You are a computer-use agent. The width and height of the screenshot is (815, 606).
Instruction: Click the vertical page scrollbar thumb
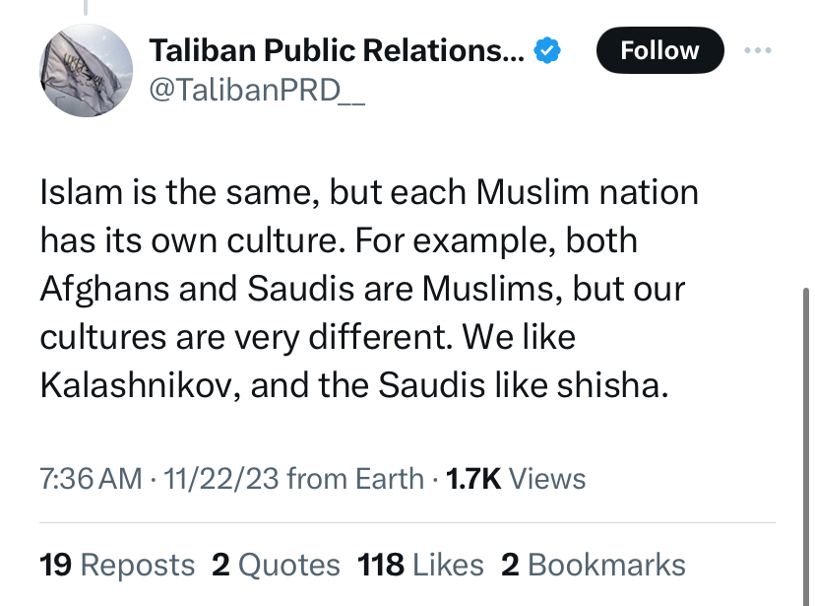[x=805, y=446]
